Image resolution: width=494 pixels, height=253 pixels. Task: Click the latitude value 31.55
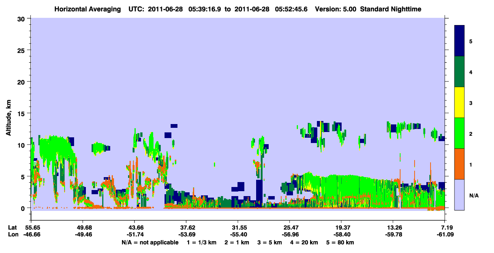click(x=238, y=228)
